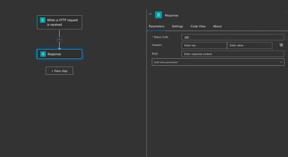Switch to the Settings tab

coord(177,26)
